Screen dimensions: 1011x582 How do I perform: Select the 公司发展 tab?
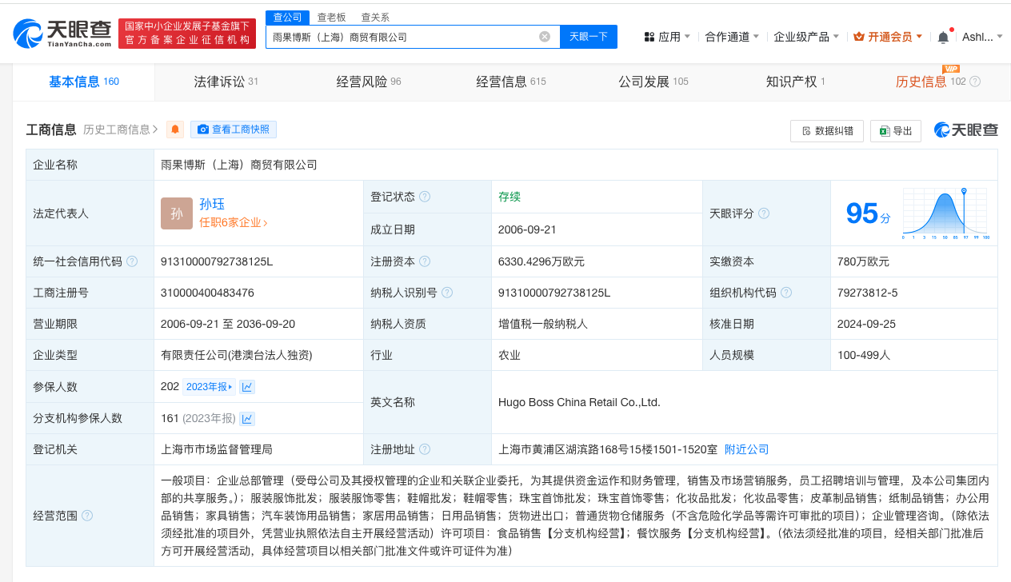click(653, 82)
